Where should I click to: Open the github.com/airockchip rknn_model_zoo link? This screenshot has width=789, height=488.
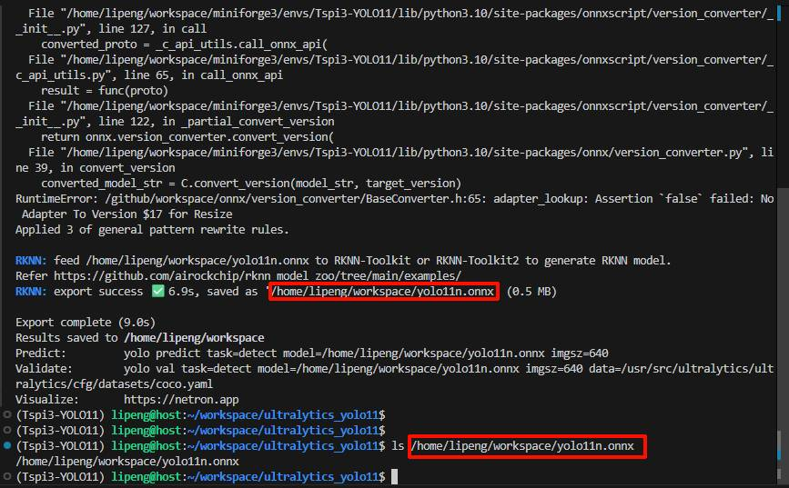pyautogui.click(x=258, y=276)
